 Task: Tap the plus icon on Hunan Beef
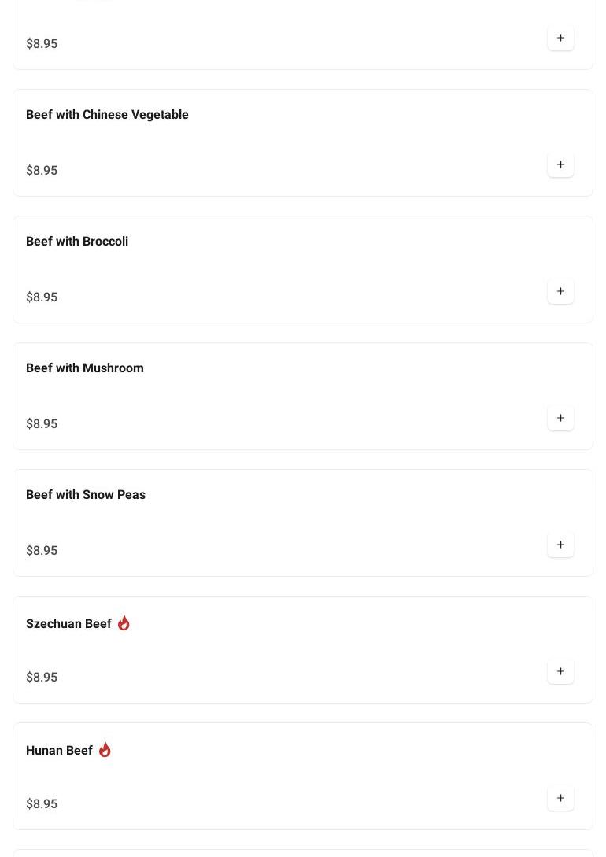[560, 798]
